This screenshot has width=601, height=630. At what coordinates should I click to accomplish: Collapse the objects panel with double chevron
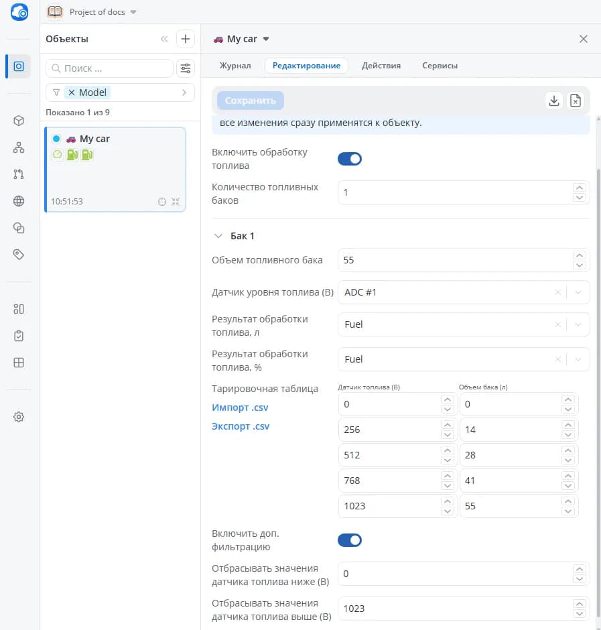point(164,39)
